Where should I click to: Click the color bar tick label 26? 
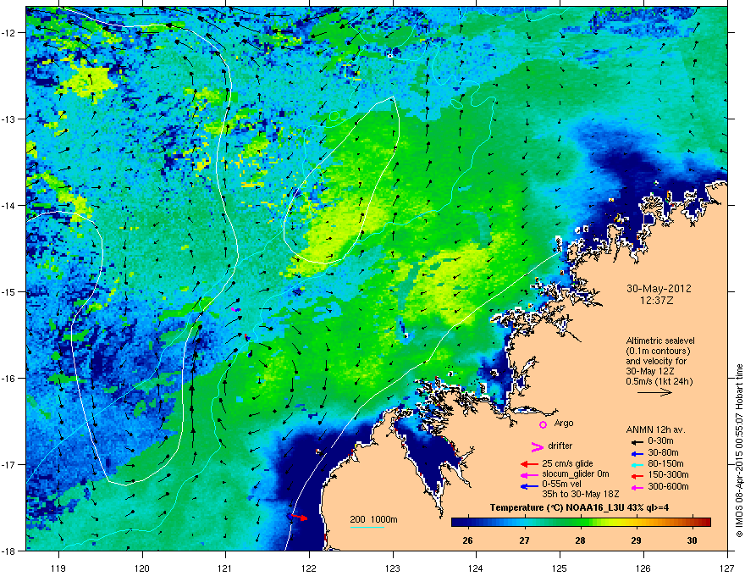[x=468, y=540]
